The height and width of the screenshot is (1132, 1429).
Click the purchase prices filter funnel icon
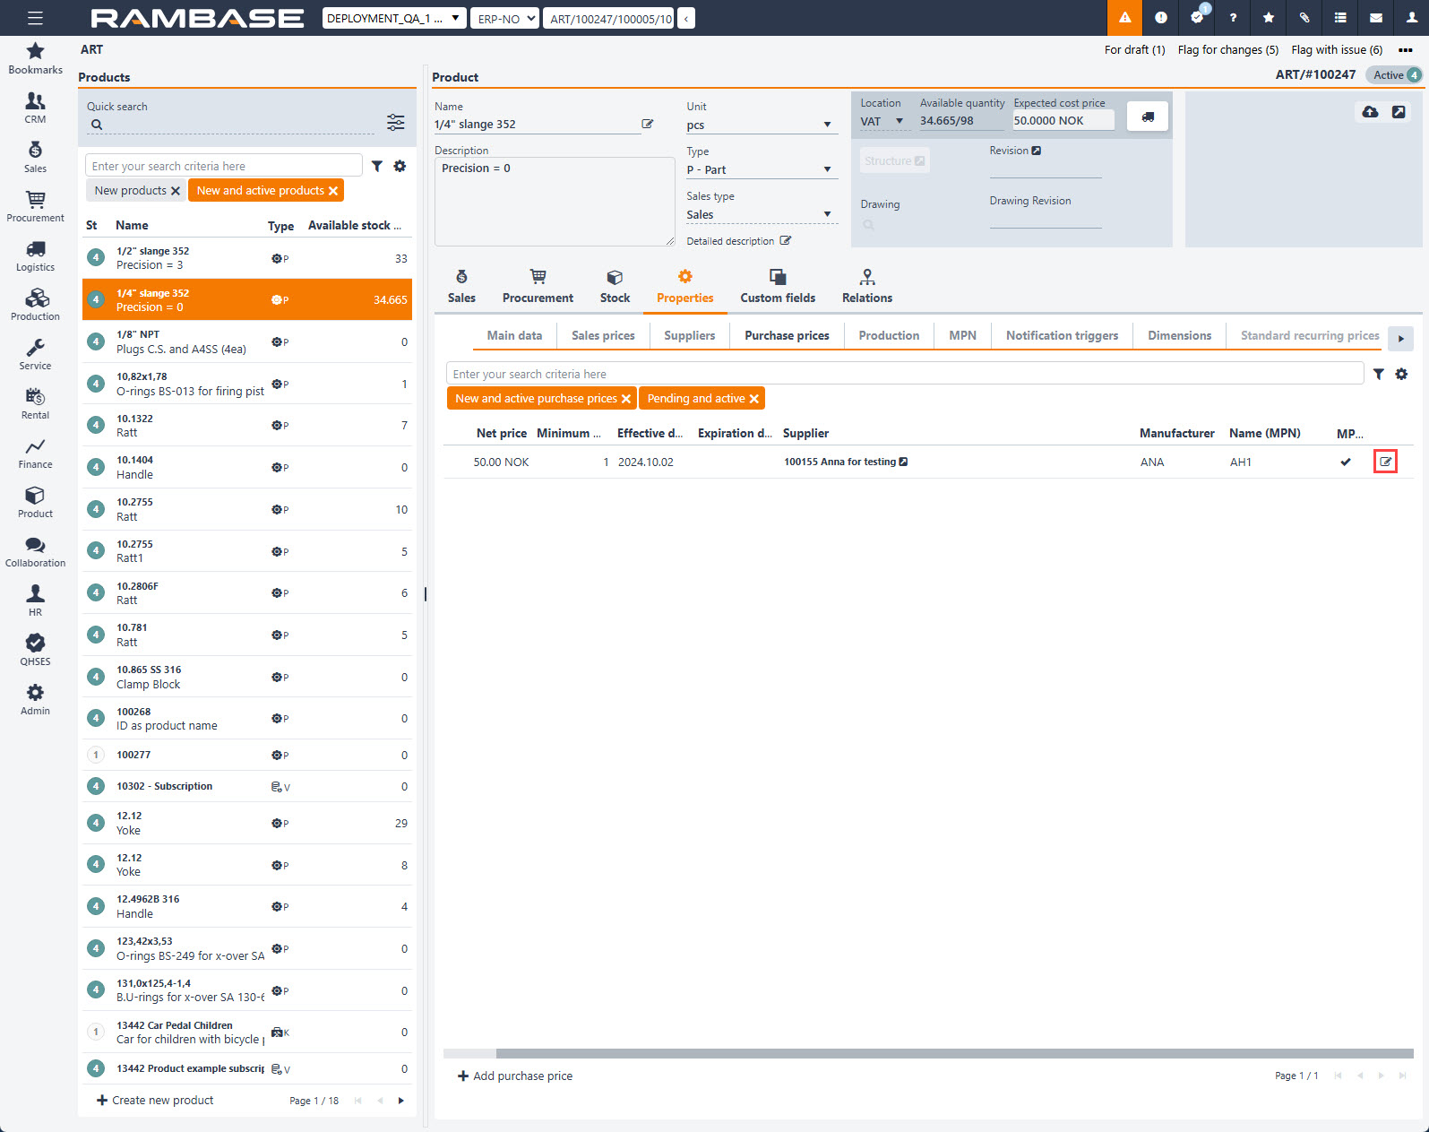point(1379,375)
